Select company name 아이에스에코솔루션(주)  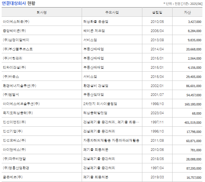[x=21, y=104]
